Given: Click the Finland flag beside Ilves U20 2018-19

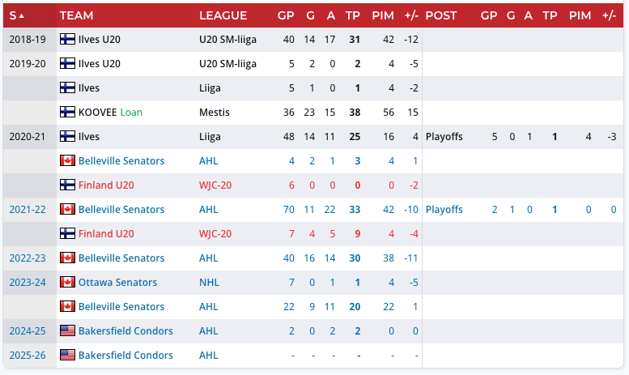Looking at the screenshot, I should point(67,39).
